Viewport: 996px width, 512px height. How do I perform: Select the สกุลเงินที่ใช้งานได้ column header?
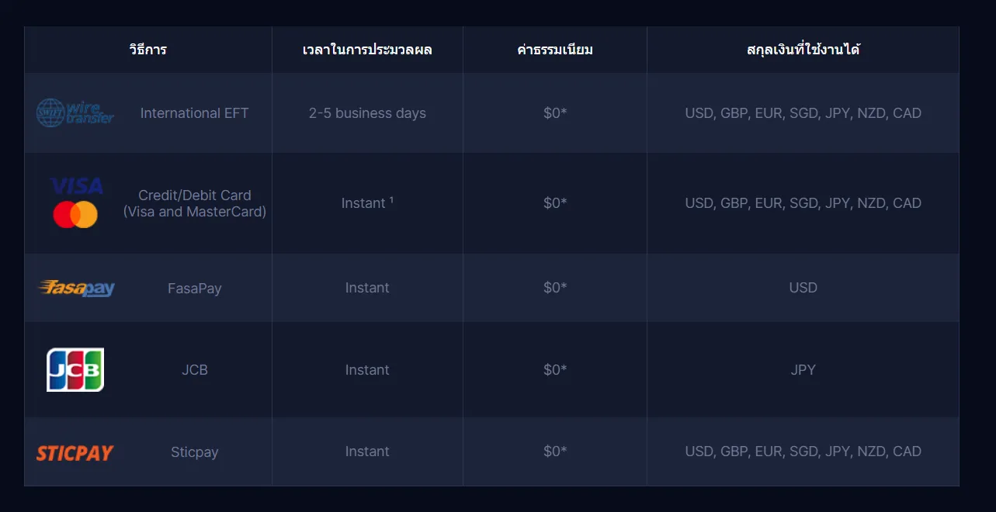pyautogui.click(x=803, y=50)
